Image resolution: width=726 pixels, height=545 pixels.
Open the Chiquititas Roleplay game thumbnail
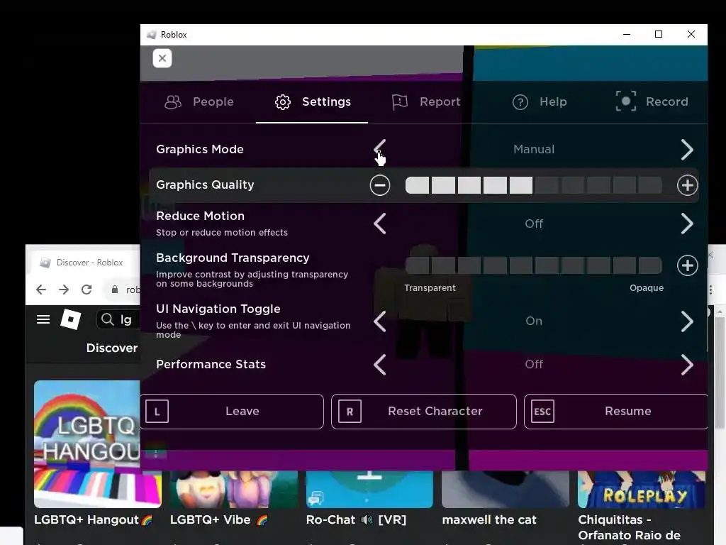click(x=642, y=490)
